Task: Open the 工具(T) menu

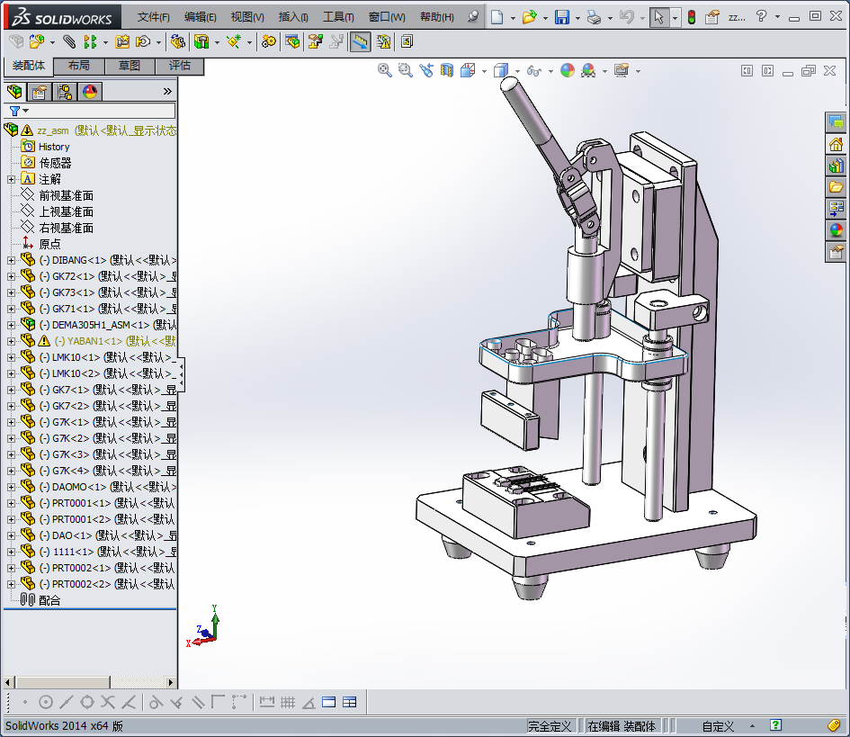Action: 338,17
